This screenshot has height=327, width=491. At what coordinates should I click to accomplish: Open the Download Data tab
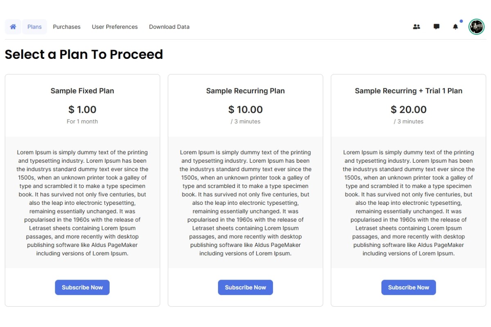169,27
